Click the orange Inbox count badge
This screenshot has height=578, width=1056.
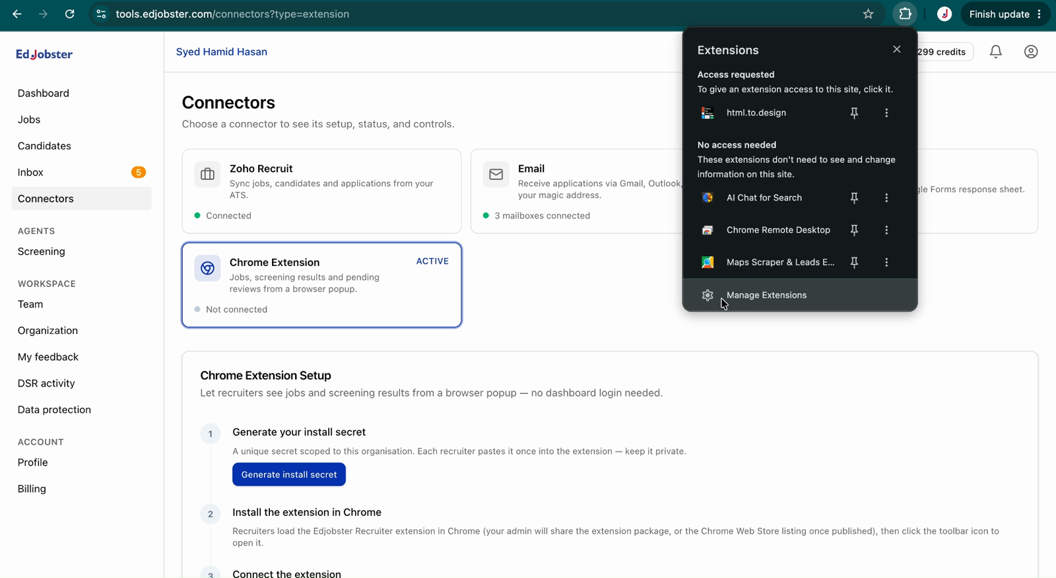point(139,172)
